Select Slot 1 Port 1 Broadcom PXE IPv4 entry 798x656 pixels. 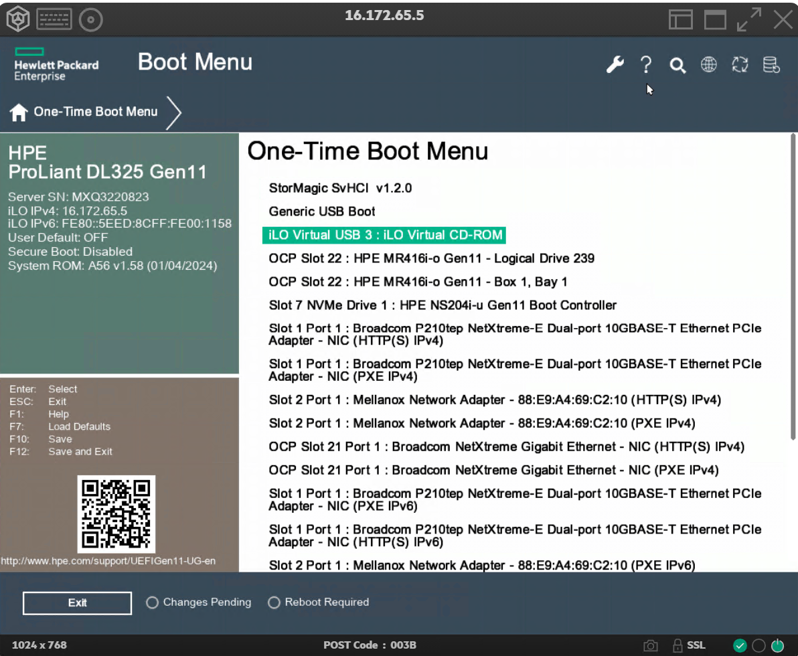click(515, 370)
